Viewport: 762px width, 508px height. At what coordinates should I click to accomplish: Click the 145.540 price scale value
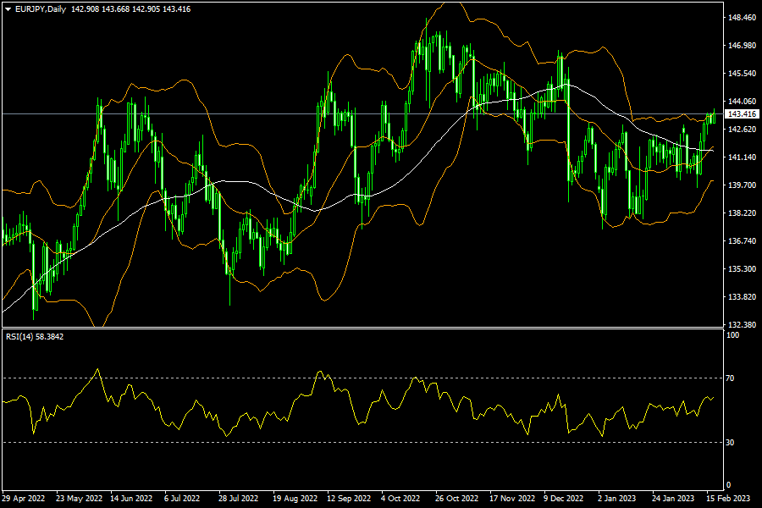click(742, 74)
